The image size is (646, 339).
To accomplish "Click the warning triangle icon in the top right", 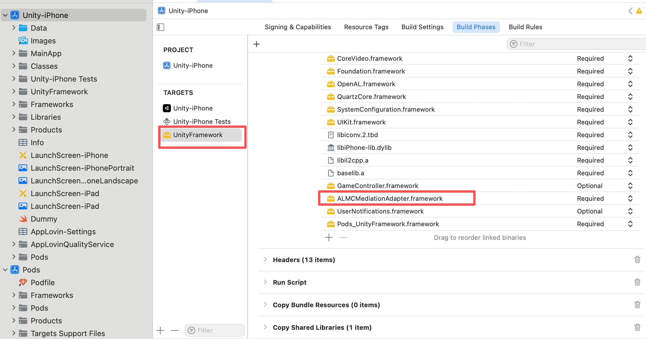I will tap(639, 11).
